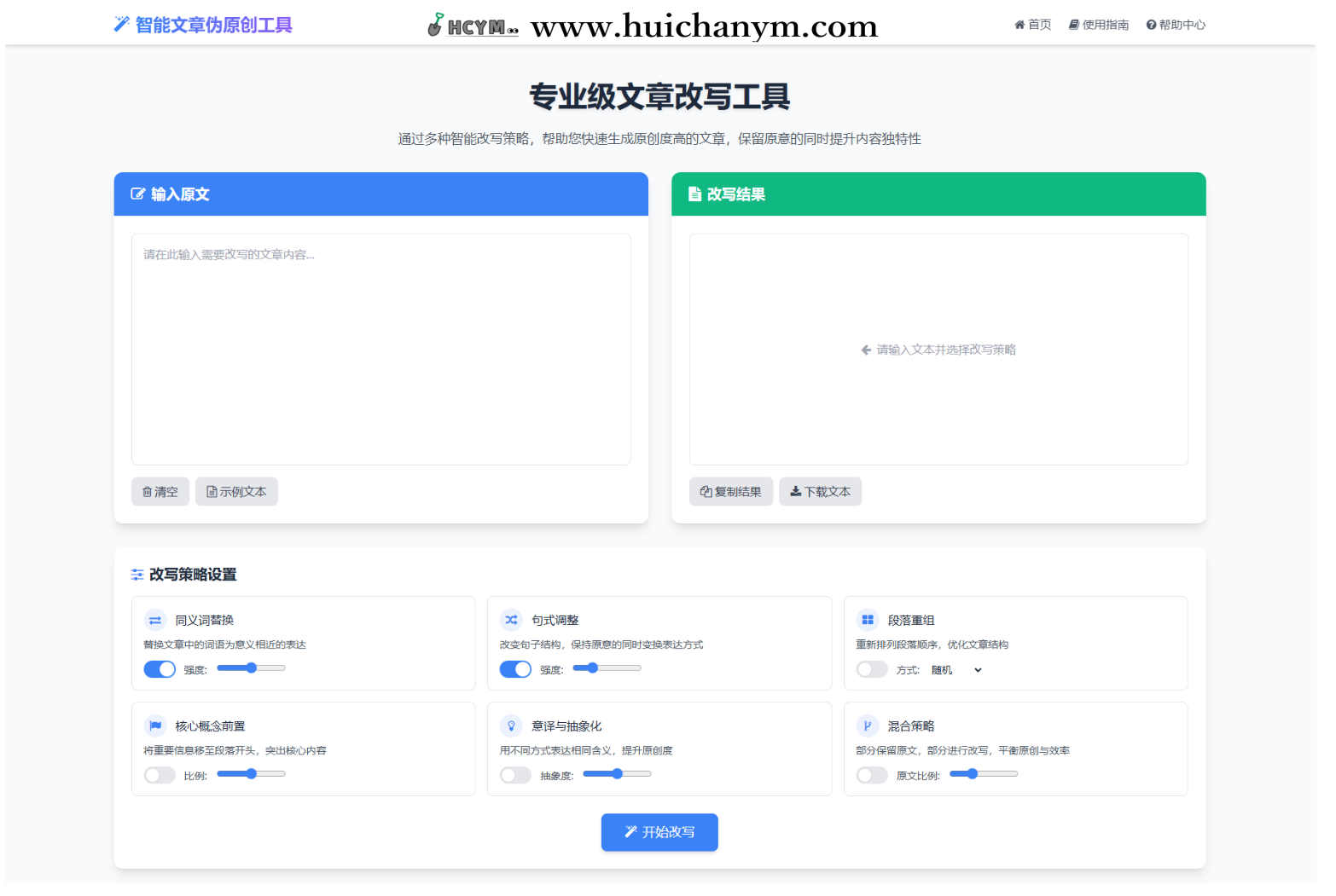Open the 方式 随机 dropdown

coord(956,670)
